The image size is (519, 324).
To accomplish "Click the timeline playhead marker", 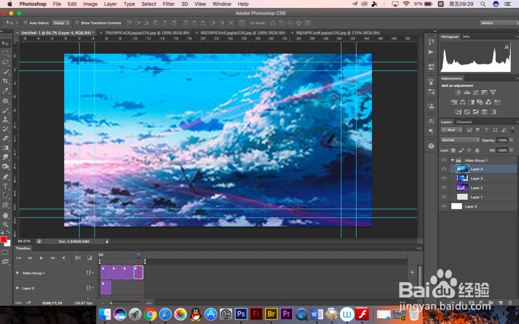I will (x=139, y=255).
